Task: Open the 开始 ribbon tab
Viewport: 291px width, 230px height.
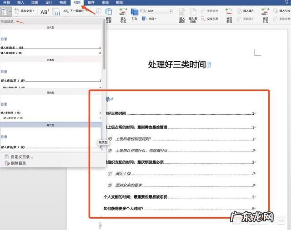Action: pos(6,2)
